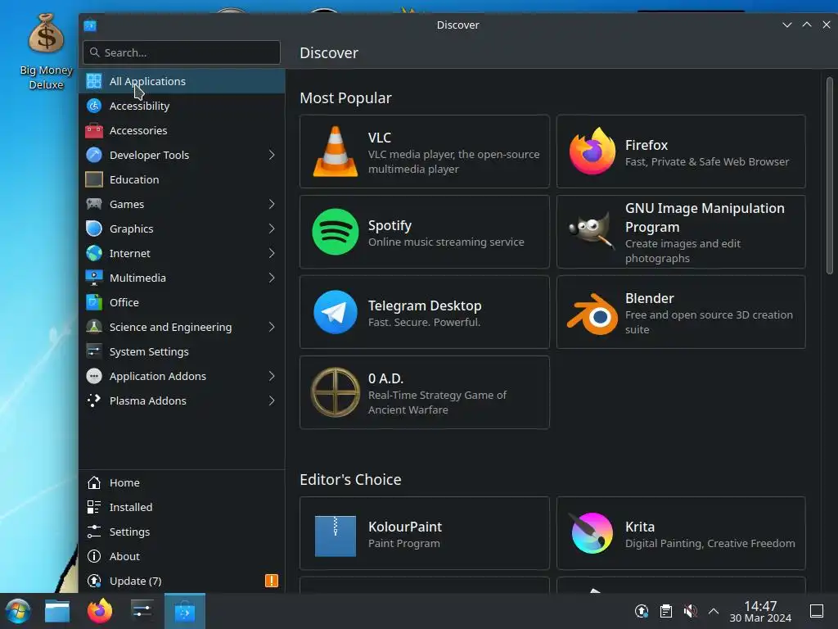This screenshot has height=629, width=838.
Task: Click 'Online music streaming service' text
Action: tap(446, 242)
